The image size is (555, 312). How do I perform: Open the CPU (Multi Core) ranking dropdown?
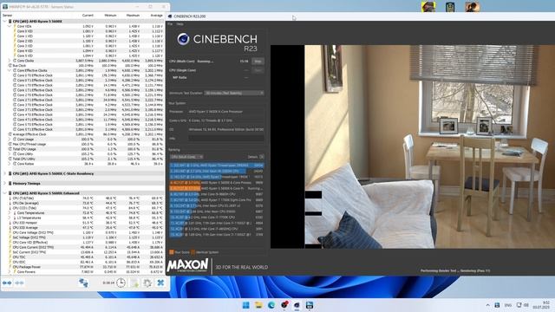(x=186, y=157)
